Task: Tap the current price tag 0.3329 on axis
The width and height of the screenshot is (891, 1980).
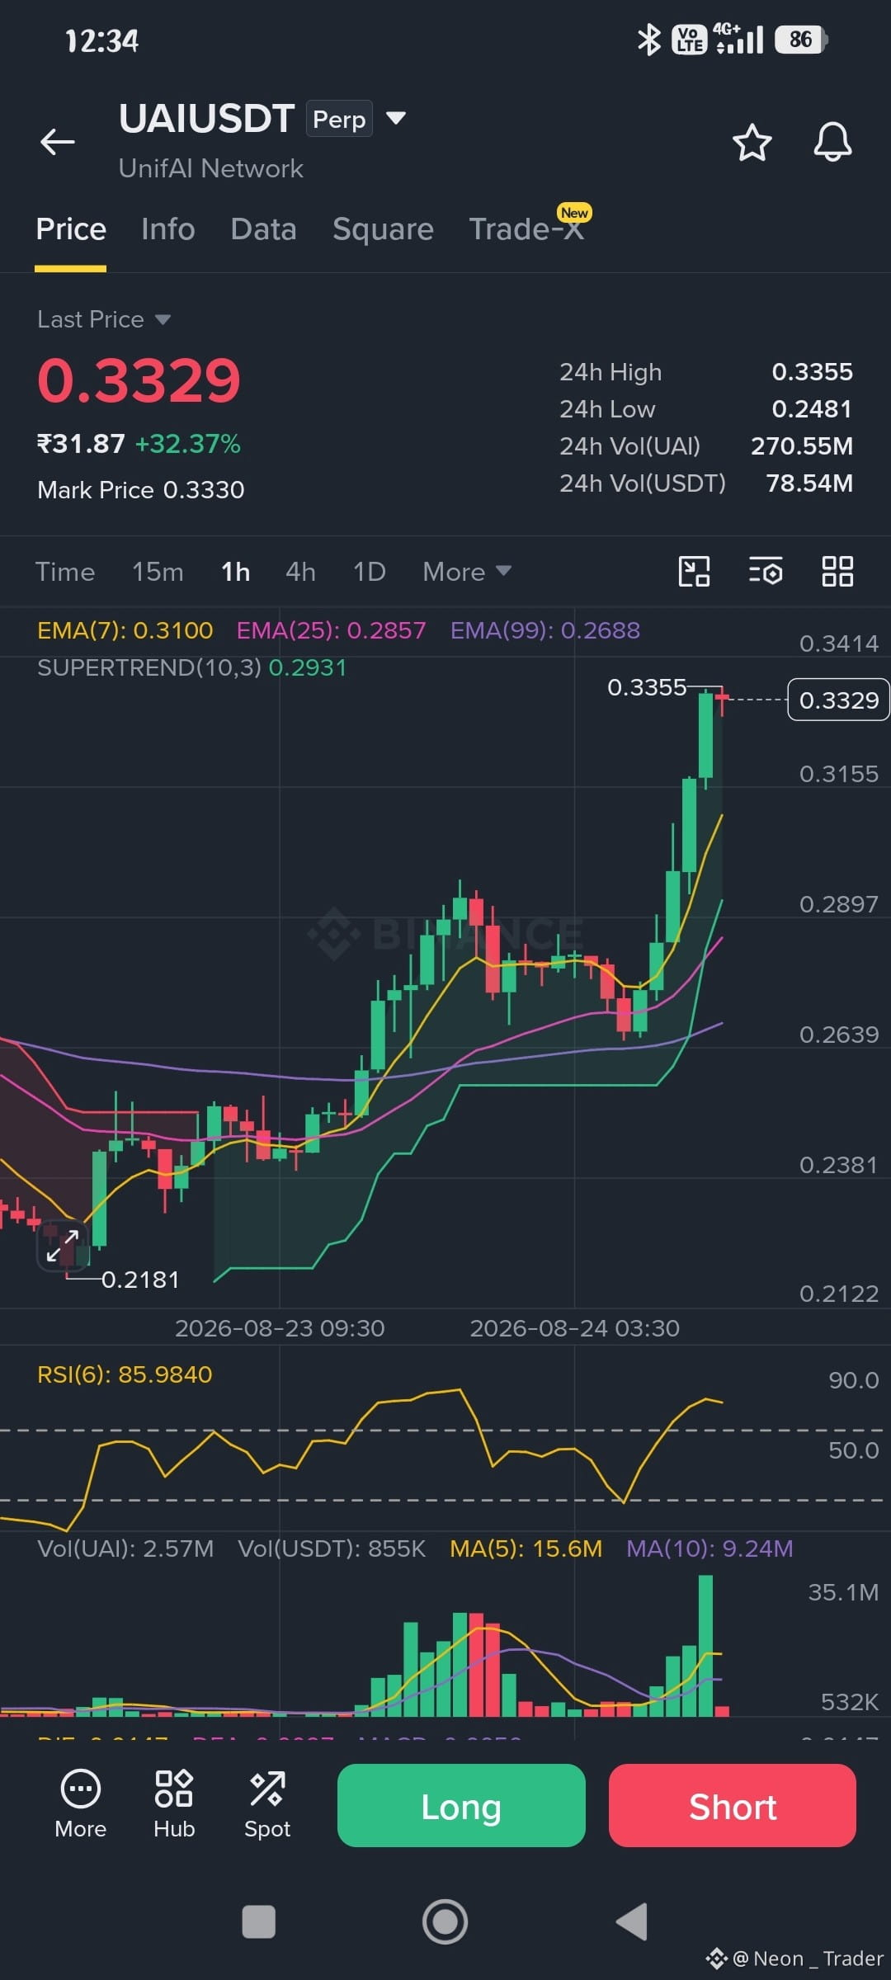Action: pyautogui.click(x=838, y=700)
